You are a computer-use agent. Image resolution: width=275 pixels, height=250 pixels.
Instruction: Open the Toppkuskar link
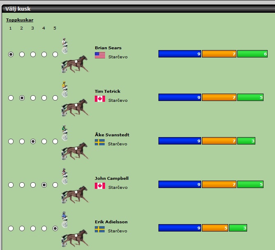[20, 20]
